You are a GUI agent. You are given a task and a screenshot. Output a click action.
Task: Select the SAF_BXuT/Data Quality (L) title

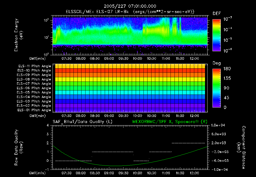tap(82, 122)
